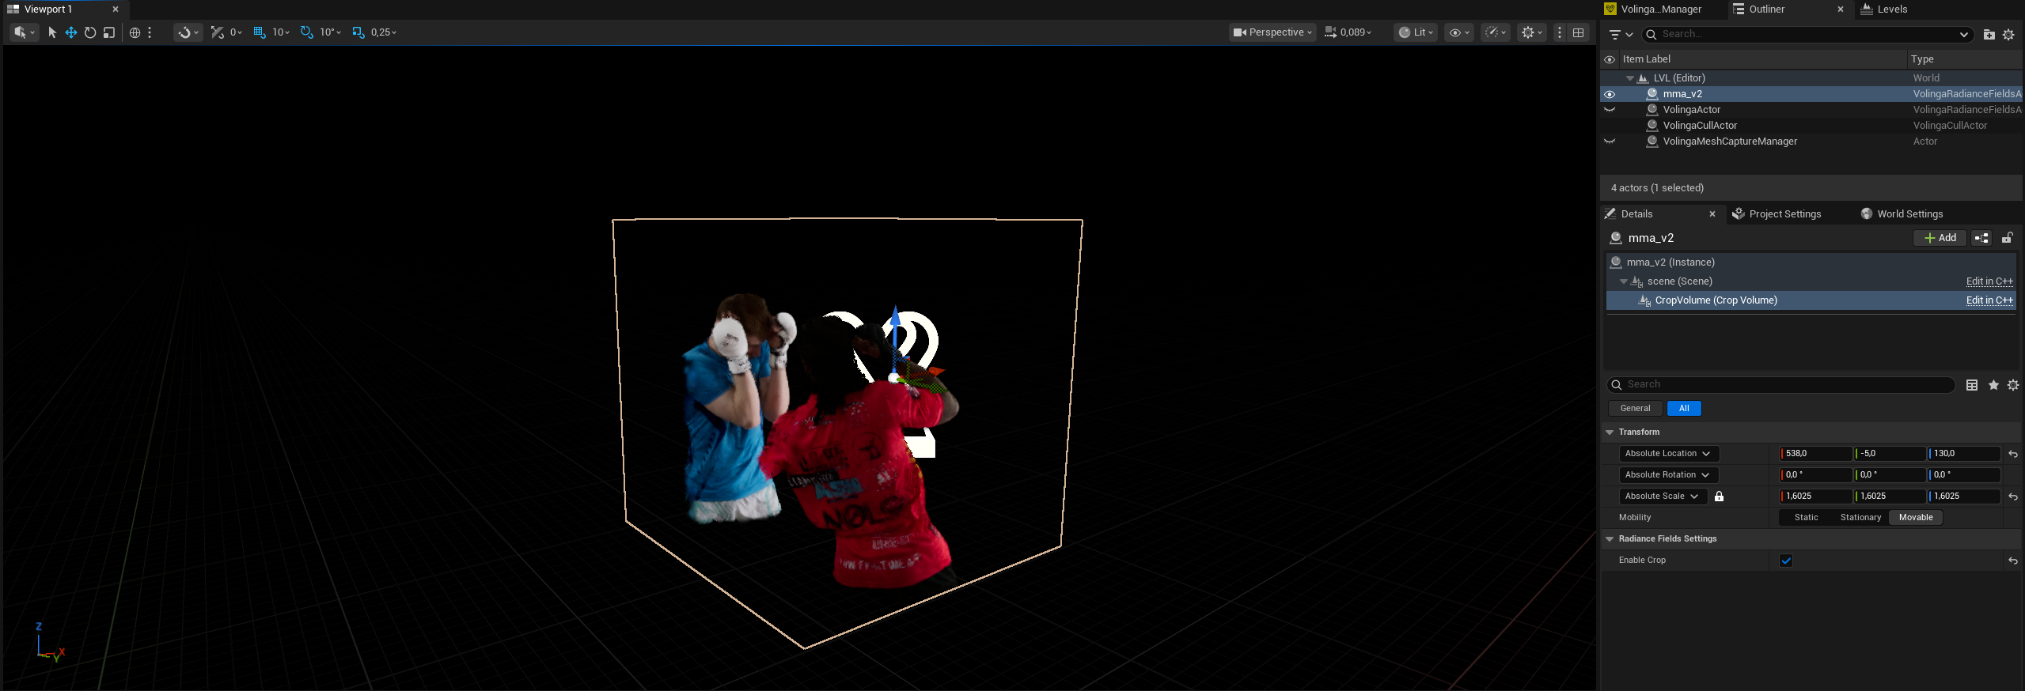Open the scale snap 0,25 dropdown

click(x=384, y=32)
